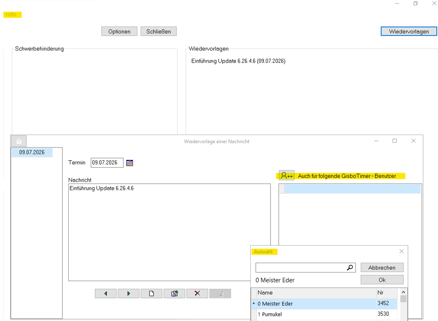Click the magnifier icon in Auswahl search
Viewport: 438px width, 321px height.
click(x=350, y=268)
